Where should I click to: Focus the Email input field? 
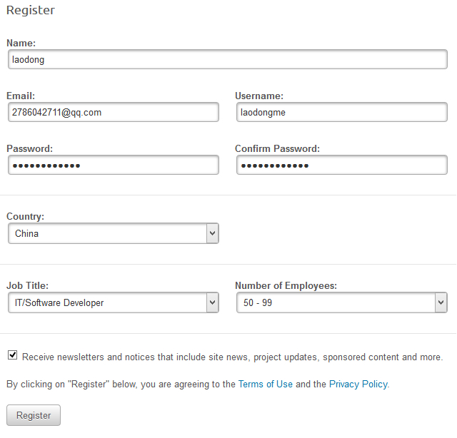pos(114,112)
